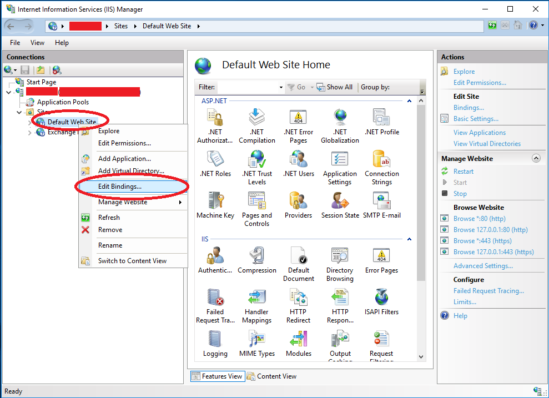Image resolution: width=549 pixels, height=398 pixels.
Task: Choose Remove in the context menu
Action: click(x=133, y=230)
